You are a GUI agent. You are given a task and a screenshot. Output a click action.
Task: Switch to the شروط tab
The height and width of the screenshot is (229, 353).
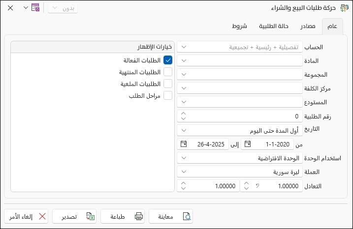239,27
